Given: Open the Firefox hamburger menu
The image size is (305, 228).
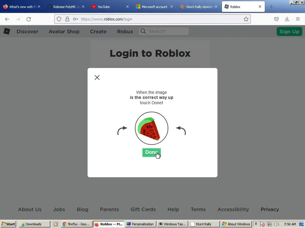Looking at the screenshot, I should (x=298, y=19).
